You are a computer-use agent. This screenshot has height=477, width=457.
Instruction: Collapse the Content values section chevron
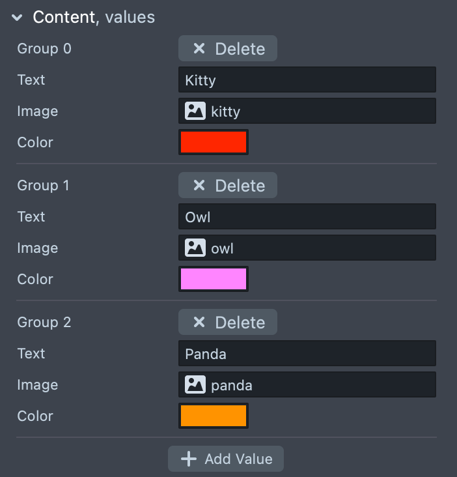pos(17,18)
